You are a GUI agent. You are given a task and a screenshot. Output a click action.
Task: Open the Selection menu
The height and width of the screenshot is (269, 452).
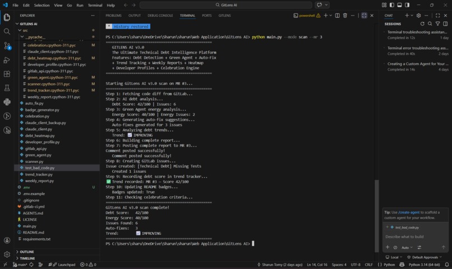[41, 5]
